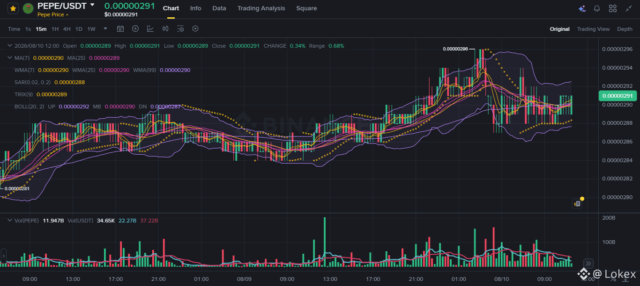The height and width of the screenshot is (286, 640).
Task: Expand the more intervals dropdown arrow
Action: 105,29
